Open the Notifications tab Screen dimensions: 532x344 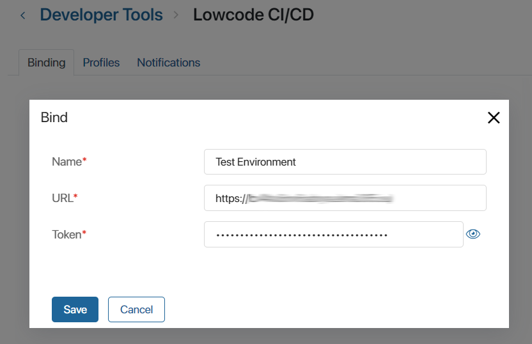point(169,63)
